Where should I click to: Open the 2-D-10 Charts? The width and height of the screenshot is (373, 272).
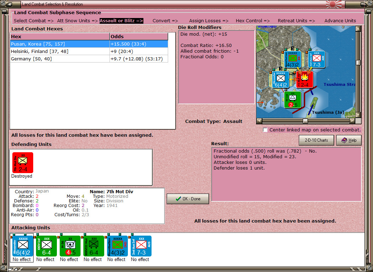316,140
